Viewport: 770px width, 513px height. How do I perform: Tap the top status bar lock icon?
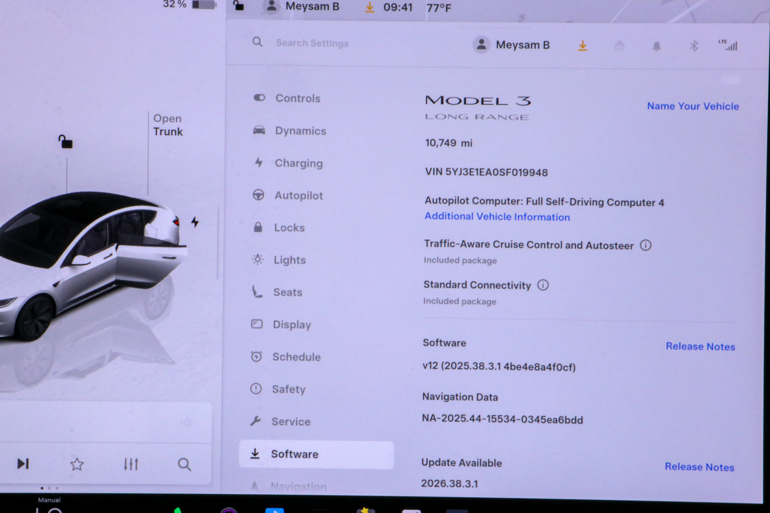238,6
